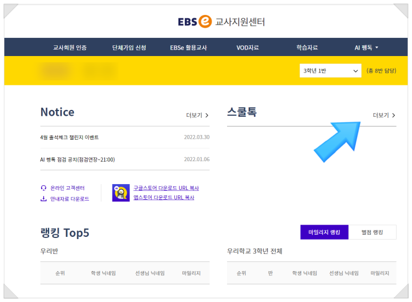Click the 안내자료 다운로드 link

click(70, 198)
